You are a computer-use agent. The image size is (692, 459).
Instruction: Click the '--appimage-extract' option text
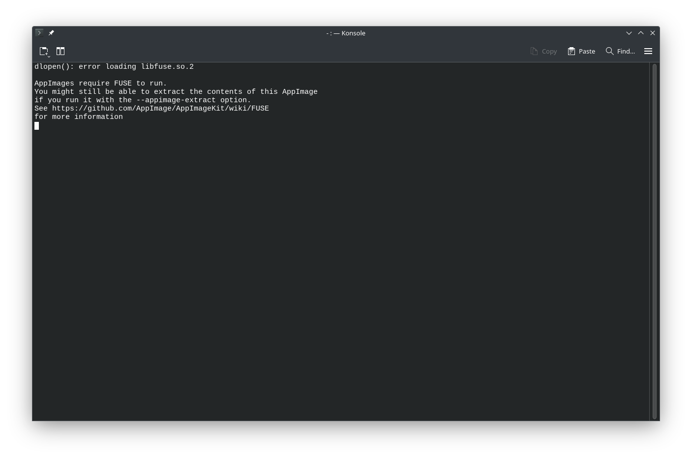coord(176,100)
